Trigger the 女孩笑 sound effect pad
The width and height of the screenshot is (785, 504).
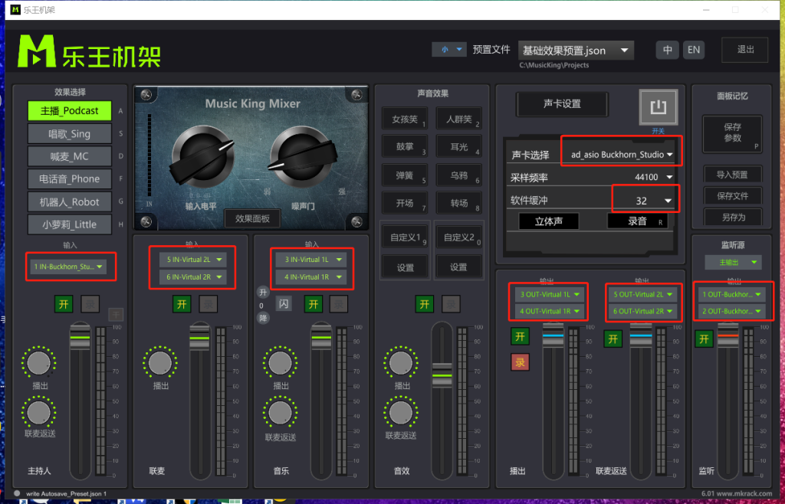404,119
